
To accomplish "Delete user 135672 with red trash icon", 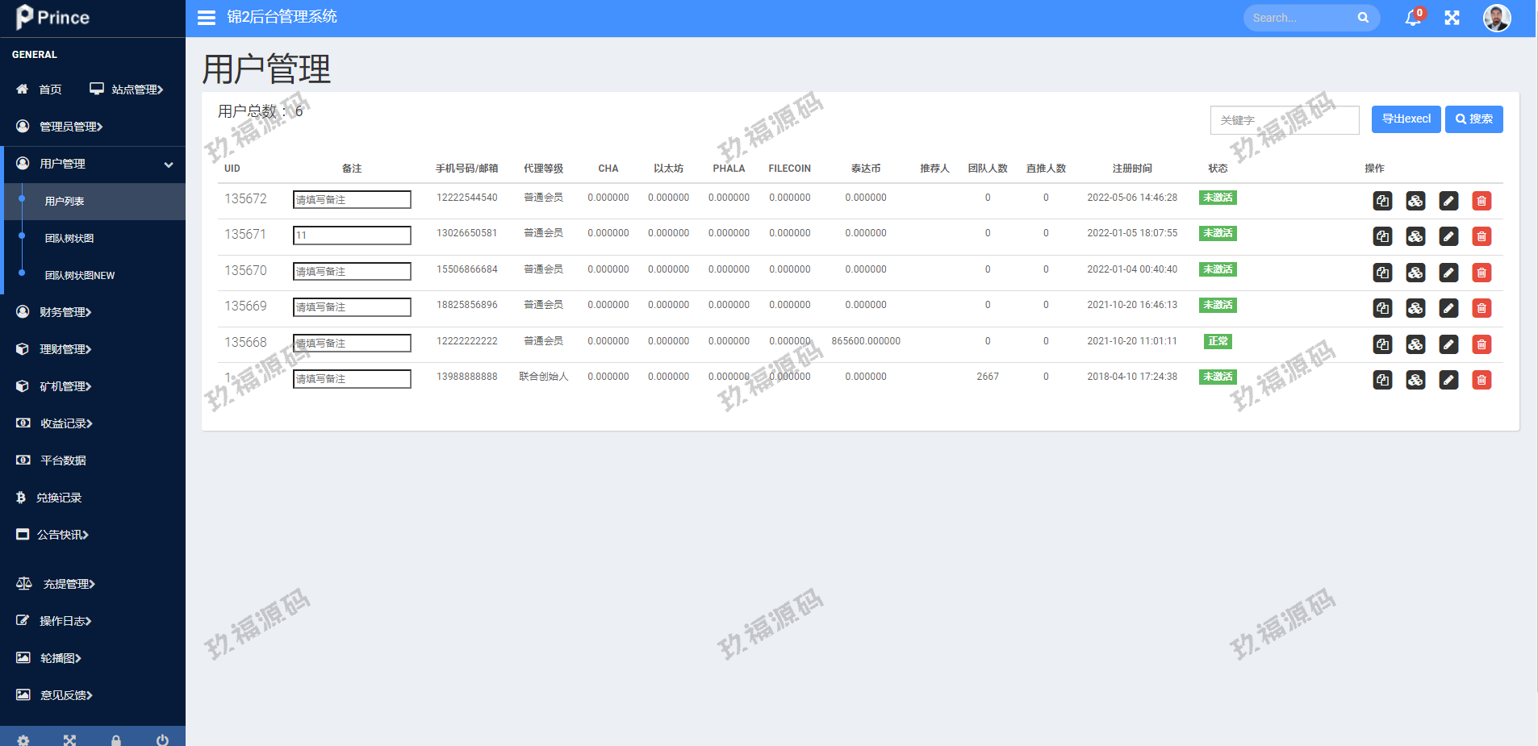I will click(x=1481, y=201).
